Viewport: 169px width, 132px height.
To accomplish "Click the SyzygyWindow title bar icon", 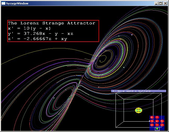I will [3, 3].
